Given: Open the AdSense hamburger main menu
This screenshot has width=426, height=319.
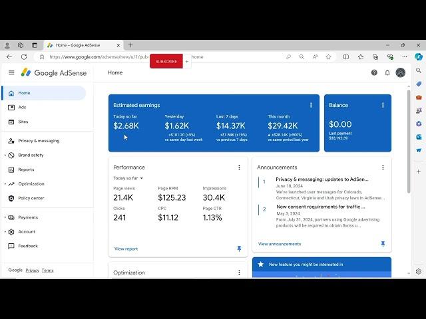Looking at the screenshot, I should (x=11, y=72).
